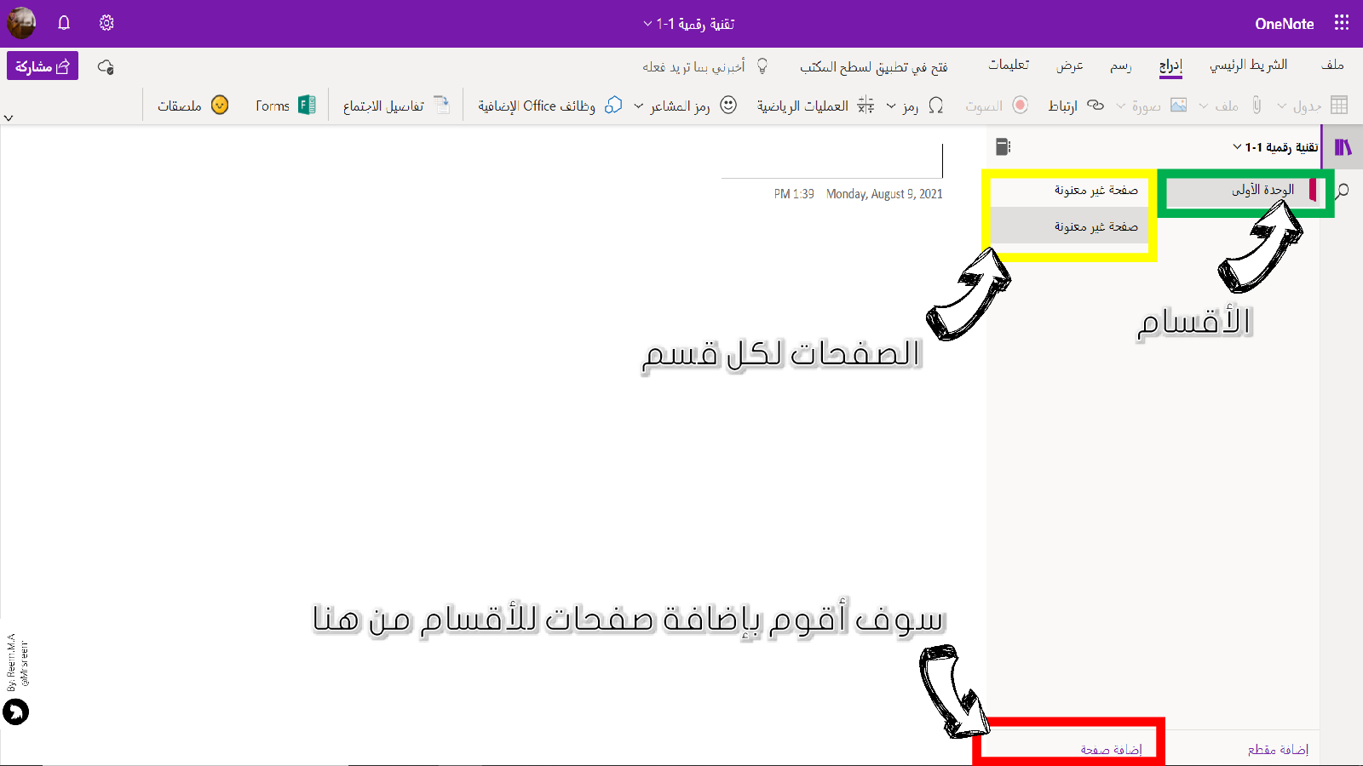Screen dimensions: 1363x766
Task: Select the الوحدة الأولى section
Action: [1262, 190]
